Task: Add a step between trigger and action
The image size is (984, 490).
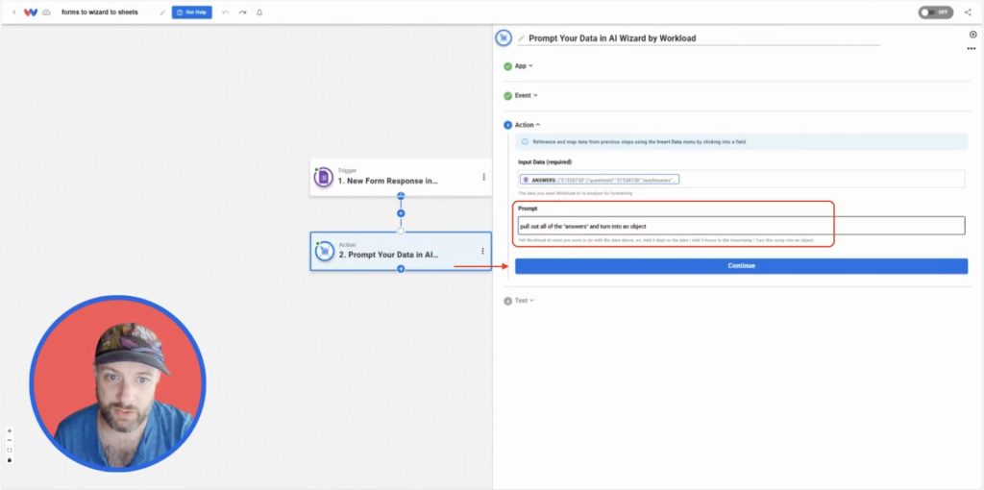Action: tap(401, 213)
